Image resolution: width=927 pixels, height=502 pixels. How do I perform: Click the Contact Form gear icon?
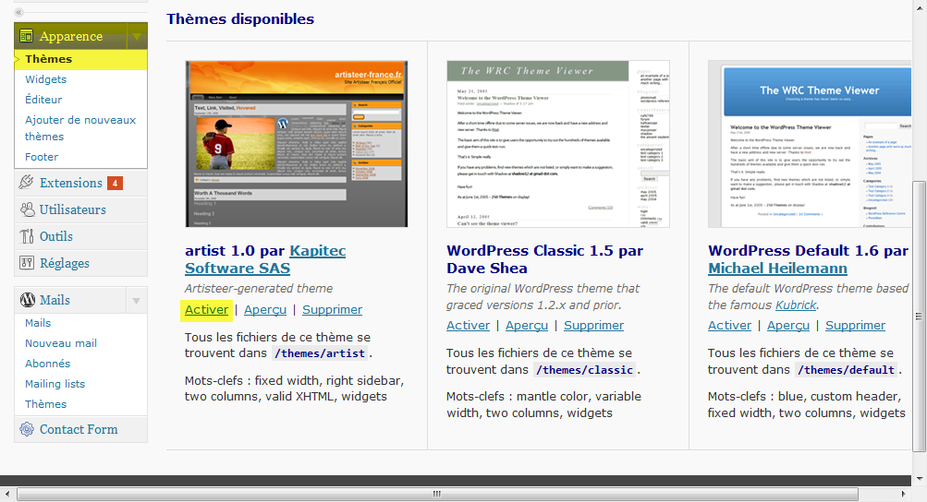[27, 429]
